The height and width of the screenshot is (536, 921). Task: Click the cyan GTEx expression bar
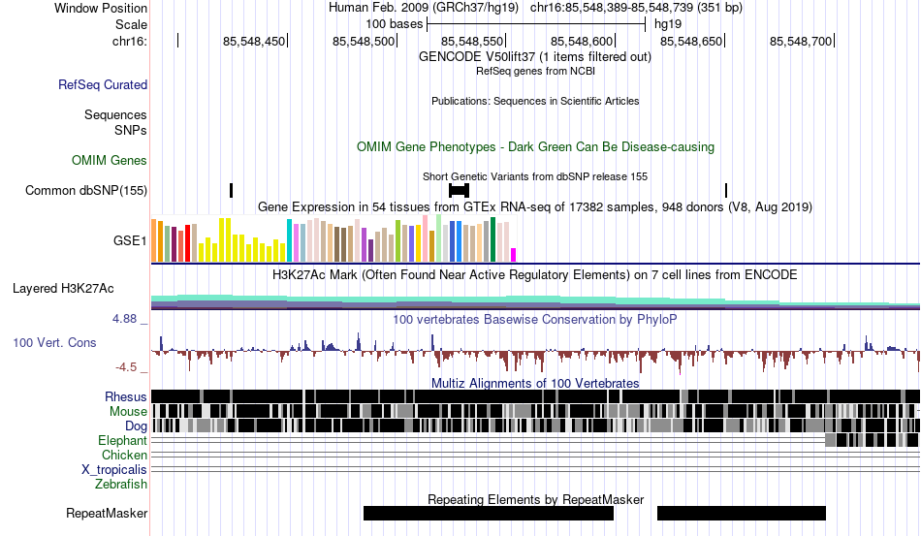(x=289, y=240)
